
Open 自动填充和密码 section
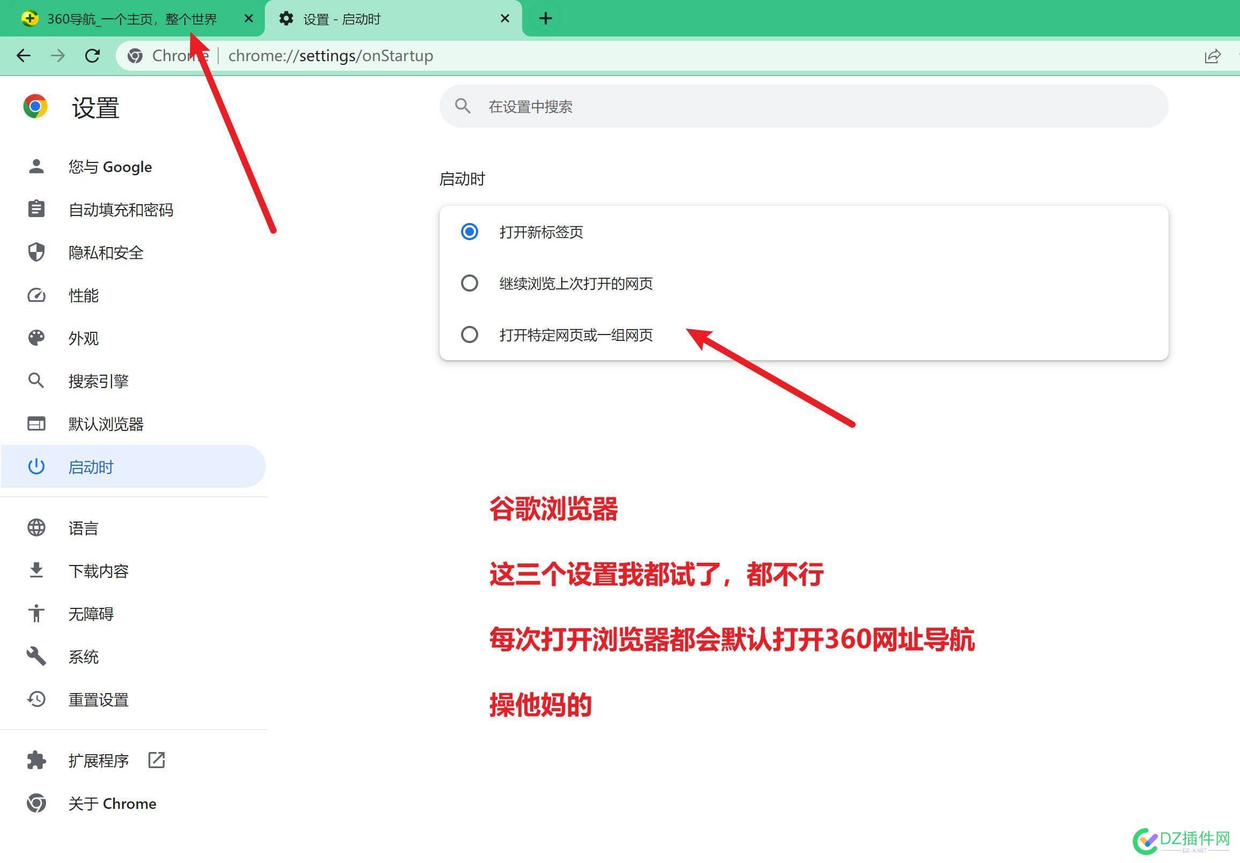pyautogui.click(x=133, y=210)
